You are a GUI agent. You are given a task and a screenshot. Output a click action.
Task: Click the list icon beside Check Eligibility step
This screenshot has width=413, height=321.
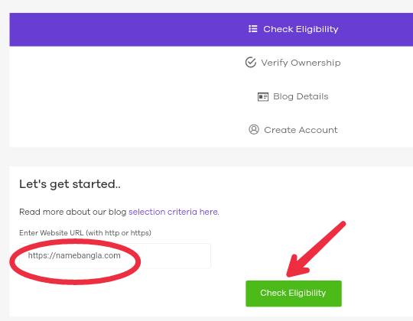253,29
